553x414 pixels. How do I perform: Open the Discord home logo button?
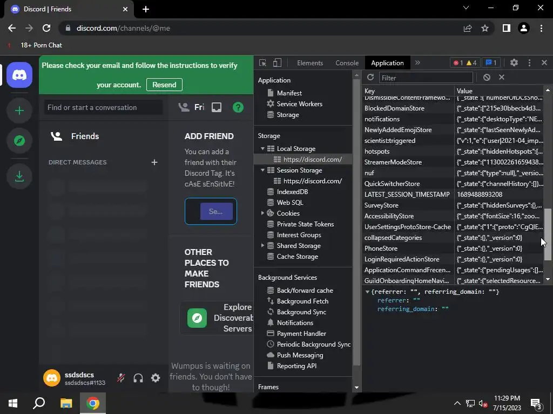pyautogui.click(x=19, y=75)
